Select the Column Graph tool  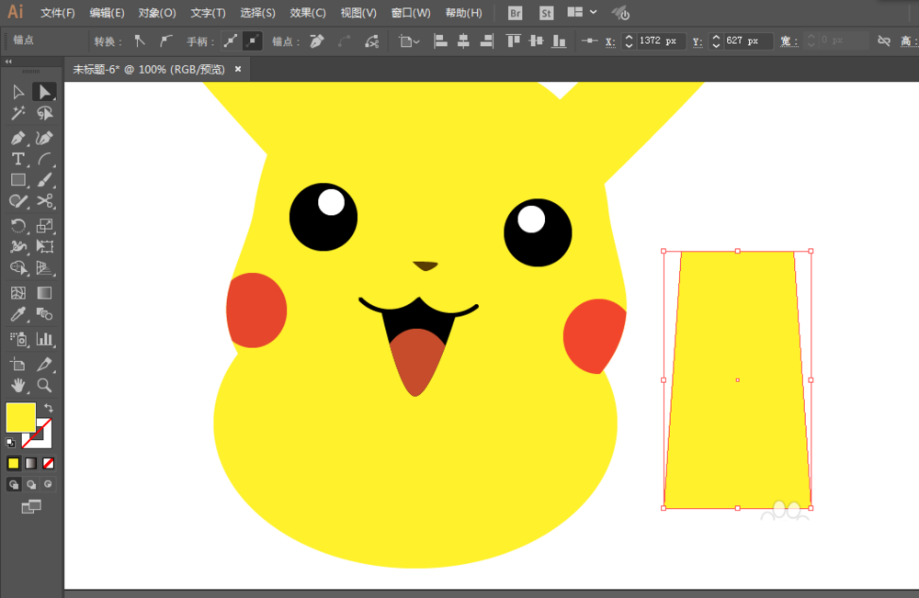coord(44,339)
